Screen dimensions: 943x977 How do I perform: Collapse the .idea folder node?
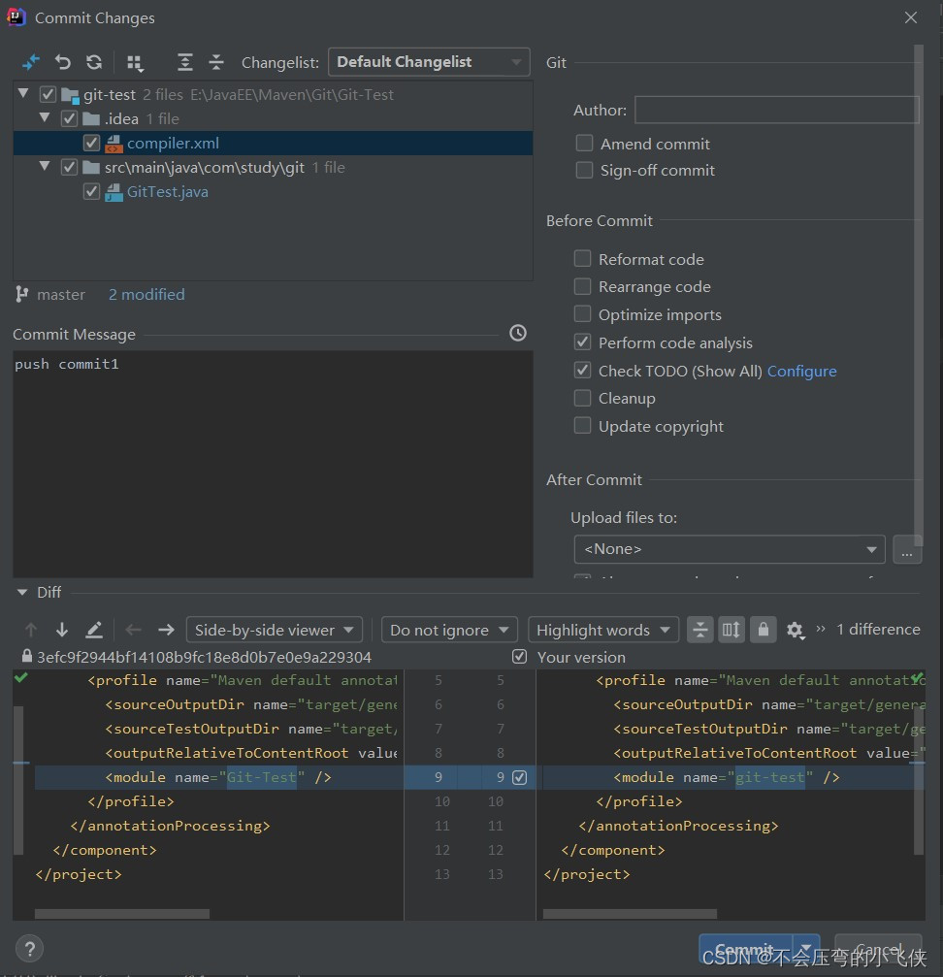pos(45,117)
